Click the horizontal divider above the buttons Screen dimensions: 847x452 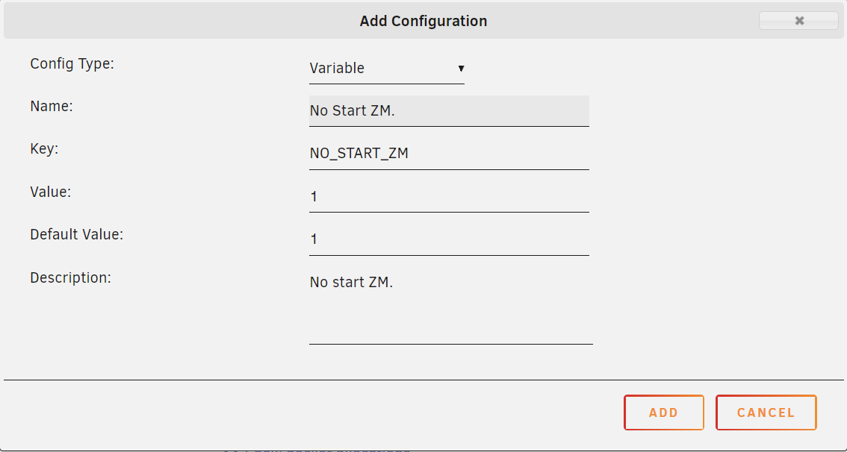(423, 380)
